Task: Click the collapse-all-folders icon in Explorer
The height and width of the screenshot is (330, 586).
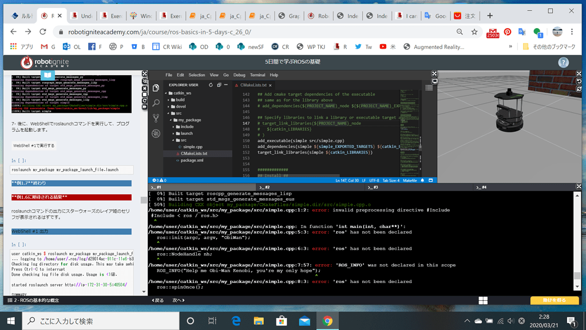Action: (219, 85)
